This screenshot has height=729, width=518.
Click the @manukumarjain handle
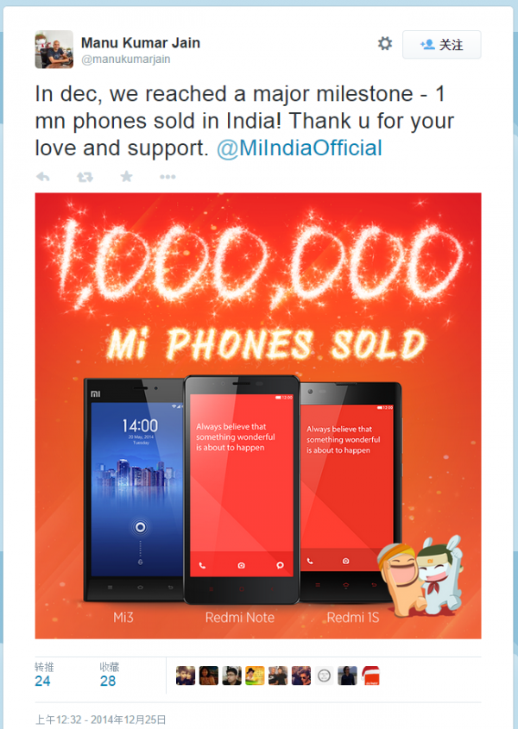(x=126, y=59)
